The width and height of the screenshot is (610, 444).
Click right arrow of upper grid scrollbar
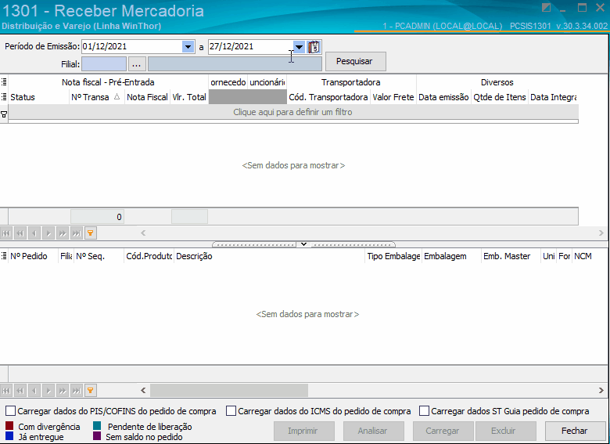[x=601, y=233]
